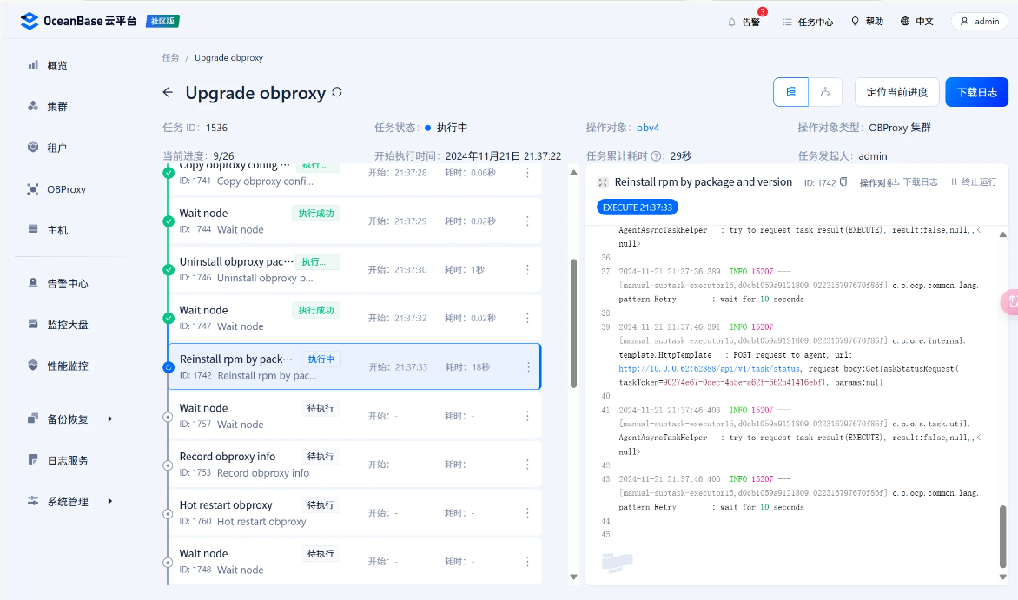The width and height of the screenshot is (1018, 600).
Task: Go to 监控大盘 in the sidebar
Action: point(67,325)
